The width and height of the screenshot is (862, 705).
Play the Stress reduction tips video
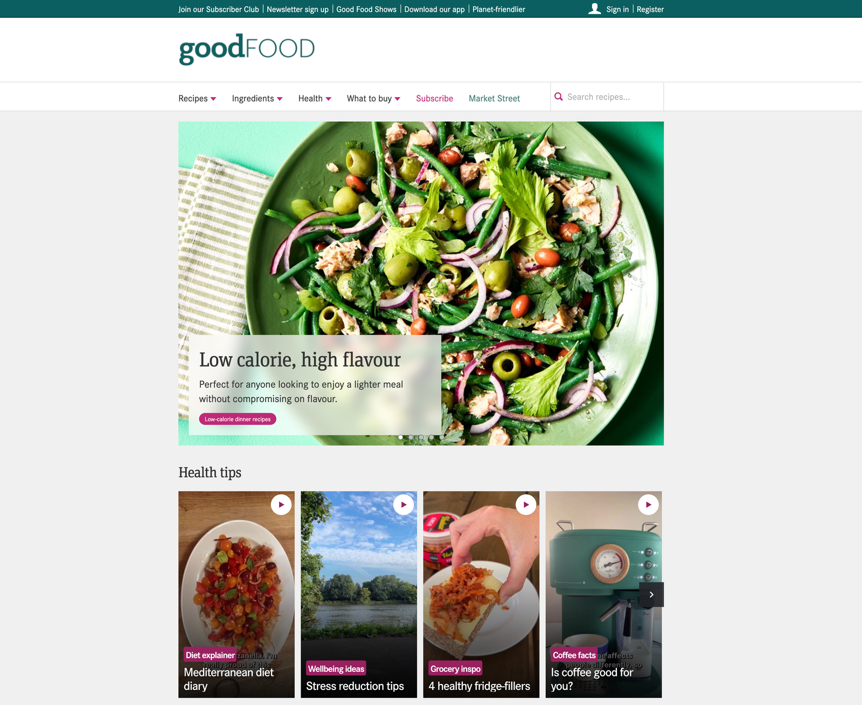tap(404, 505)
